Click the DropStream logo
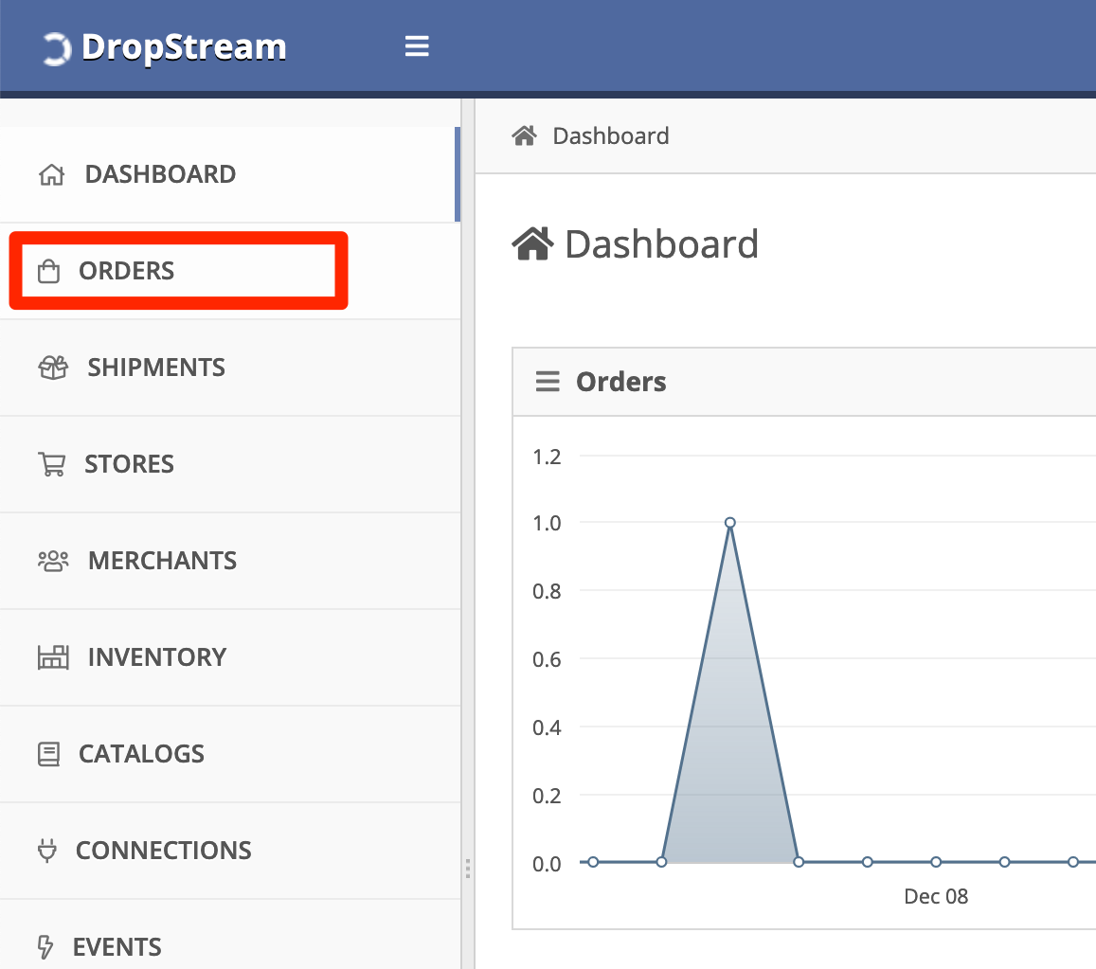Screen dimensions: 1096x969 [164, 47]
